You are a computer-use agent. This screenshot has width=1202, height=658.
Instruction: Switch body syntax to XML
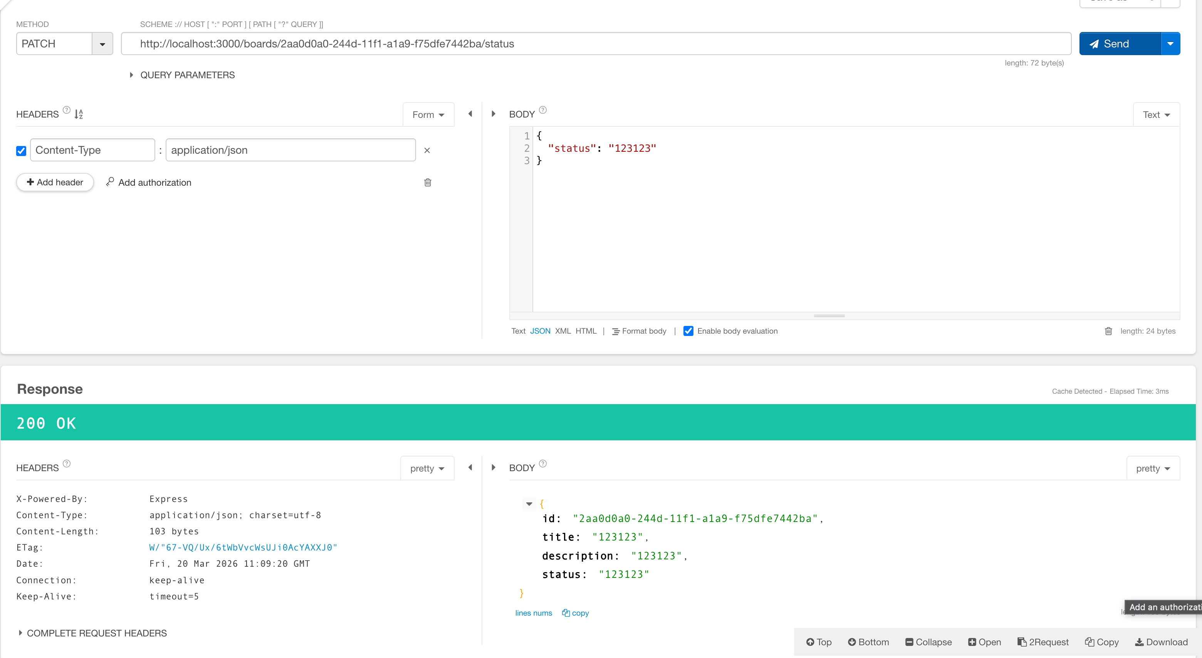point(563,331)
